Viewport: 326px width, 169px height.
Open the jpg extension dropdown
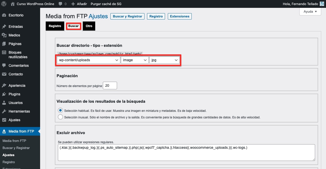point(164,60)
